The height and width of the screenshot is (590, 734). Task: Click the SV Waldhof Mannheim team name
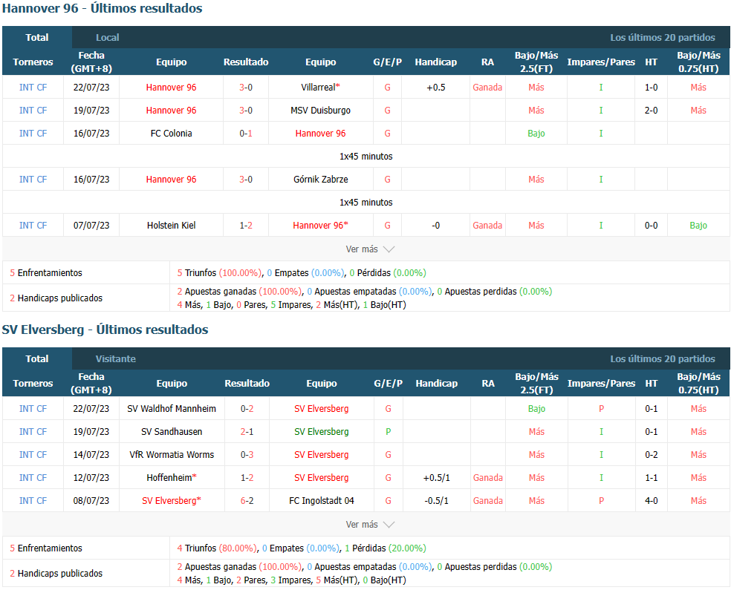tap(172, 409)
